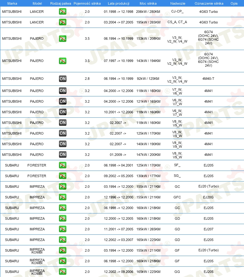Click the ON icon in the Pajero 01.2009 row
Image resolution: width=244 pixels, height=277 pixels.
pos(63,154)
